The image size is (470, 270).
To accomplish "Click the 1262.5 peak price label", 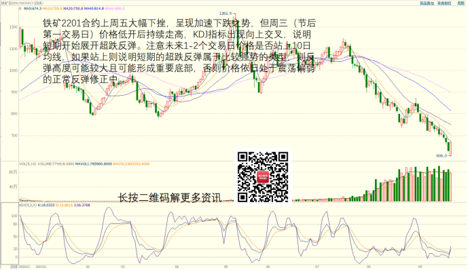I will click(x=225, y=14).
